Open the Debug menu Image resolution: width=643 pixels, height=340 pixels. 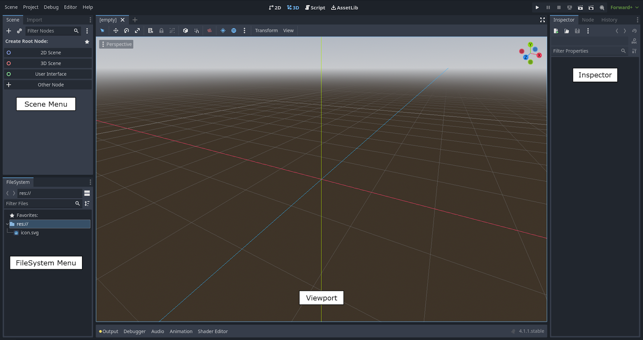[x=51, y=7]
